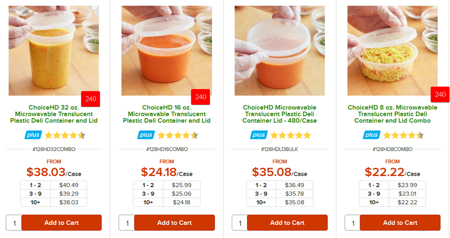Click Plus badge under 8 oz. combo
This screenshot has height=238, width=450.
(x=372, y=135)
